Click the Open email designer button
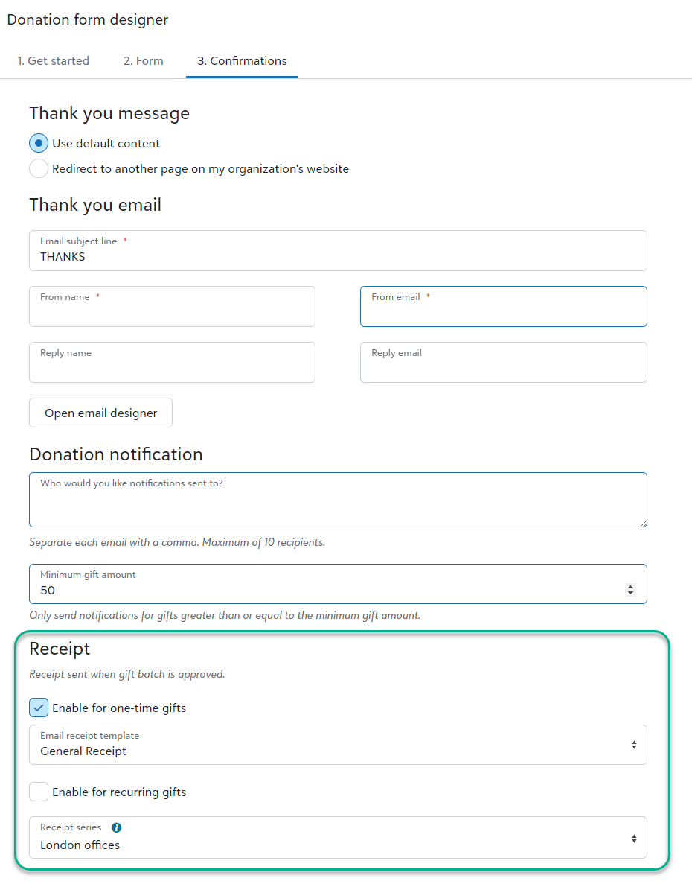 (x=100, y=413)
